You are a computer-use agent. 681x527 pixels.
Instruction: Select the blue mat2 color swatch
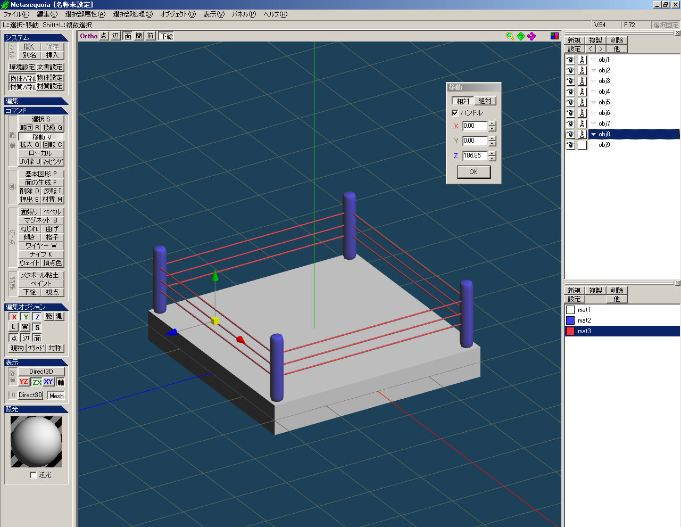tap(570, 320)
